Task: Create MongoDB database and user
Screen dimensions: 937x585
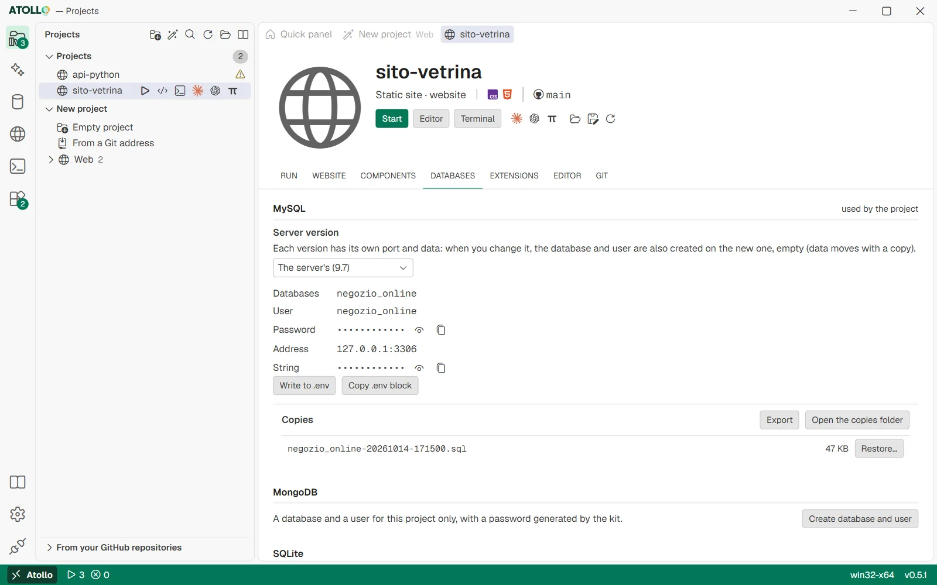Action: coord(860,519)
